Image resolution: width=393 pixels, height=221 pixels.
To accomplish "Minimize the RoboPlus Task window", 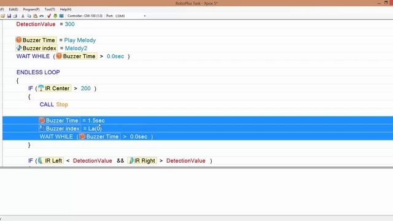I will [x=379, y=3].
